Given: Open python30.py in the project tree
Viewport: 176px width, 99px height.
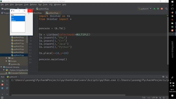Looking at the screenshot, I should click(x=19, y=40).
